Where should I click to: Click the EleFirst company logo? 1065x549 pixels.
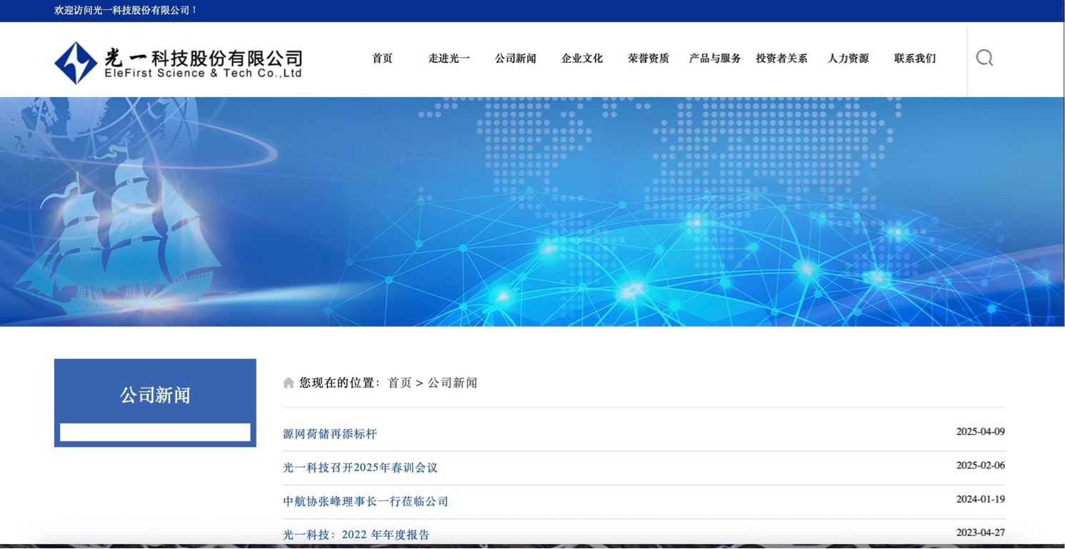[x=179, y=62]
